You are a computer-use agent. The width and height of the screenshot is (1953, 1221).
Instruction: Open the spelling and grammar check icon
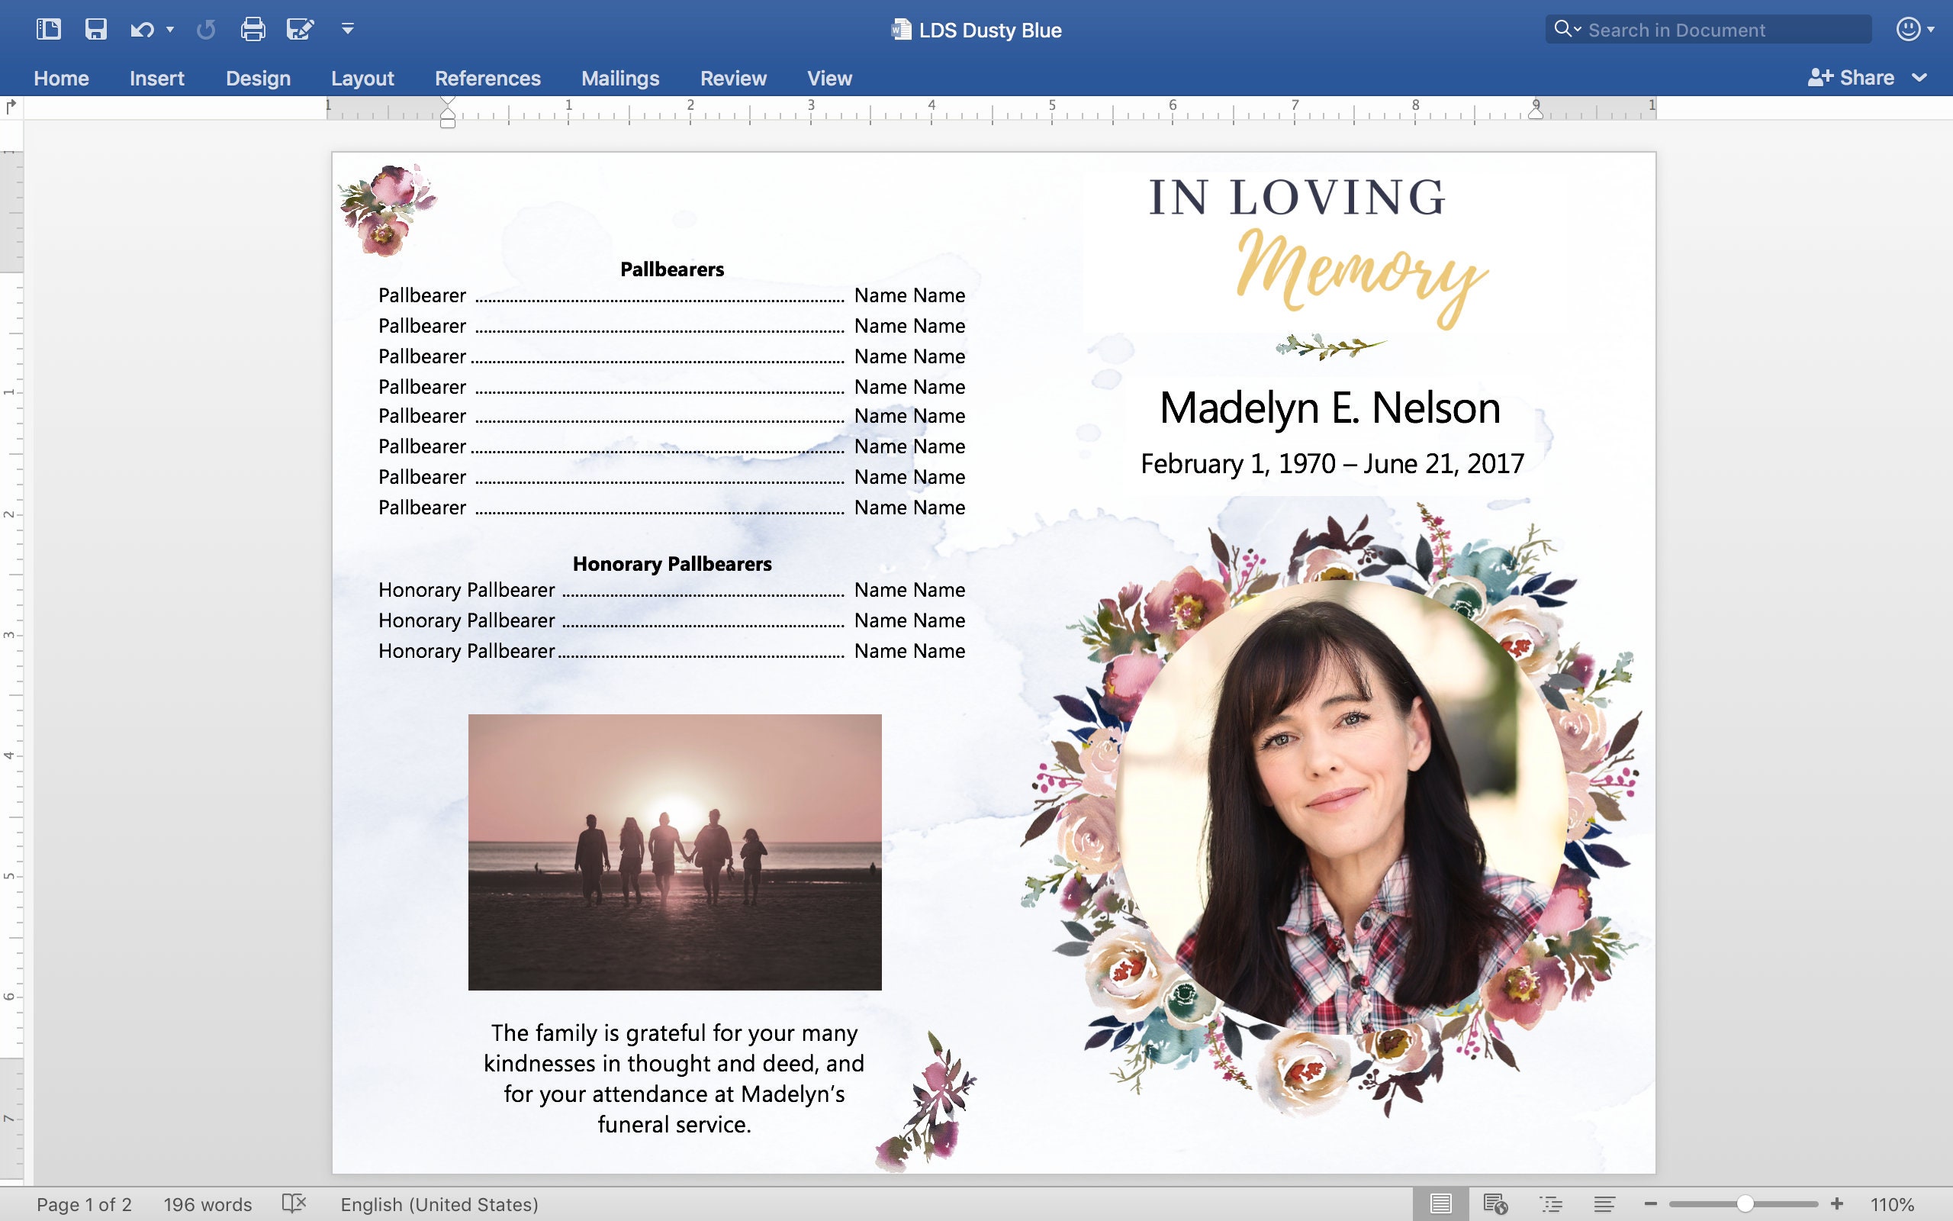coord(294,1204)
